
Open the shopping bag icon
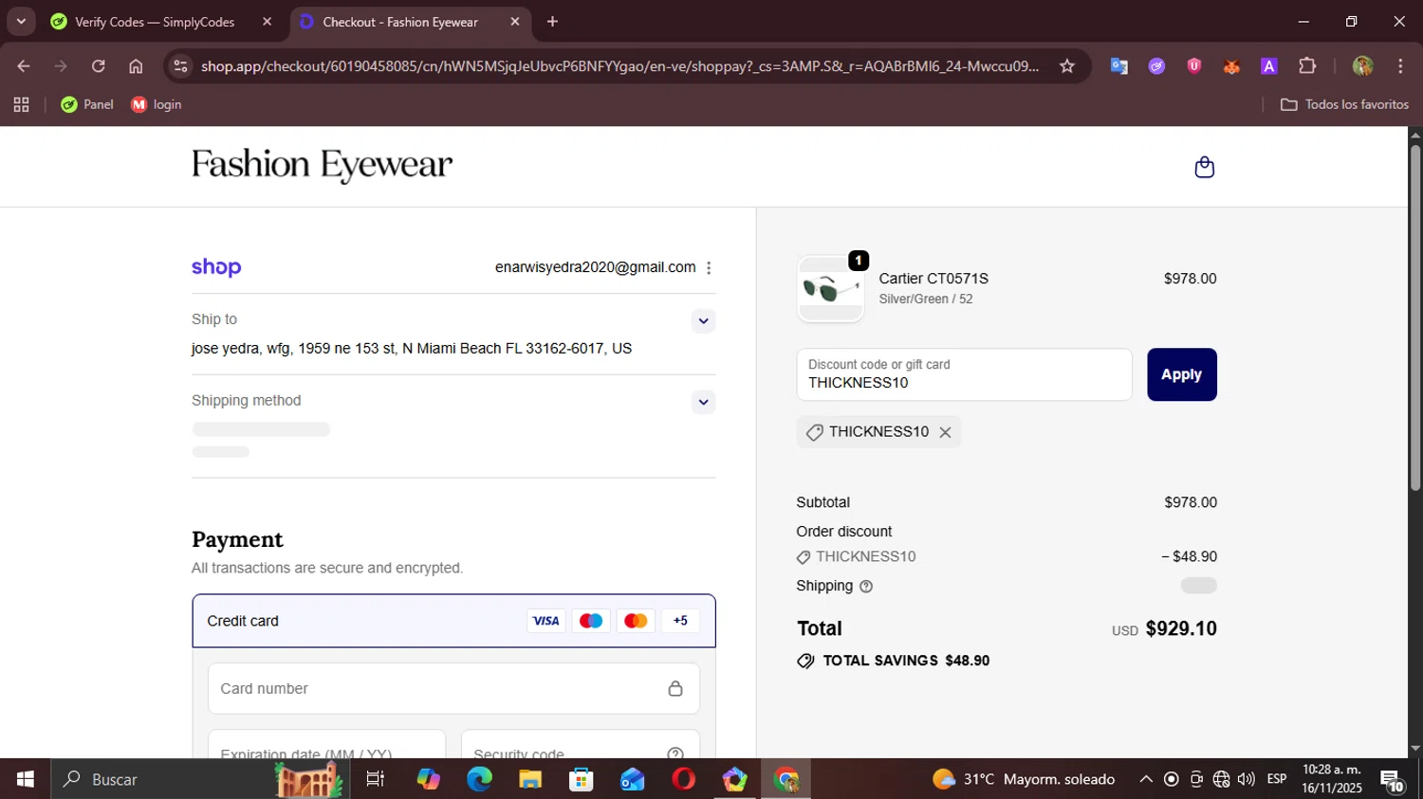click(1204, 167)
